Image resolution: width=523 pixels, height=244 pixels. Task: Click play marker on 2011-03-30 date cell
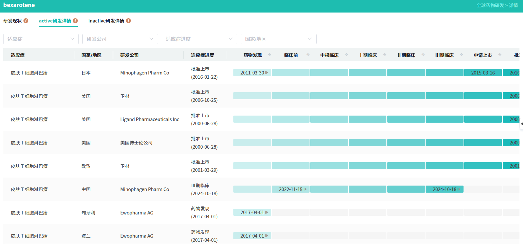[x=267, y=73]
